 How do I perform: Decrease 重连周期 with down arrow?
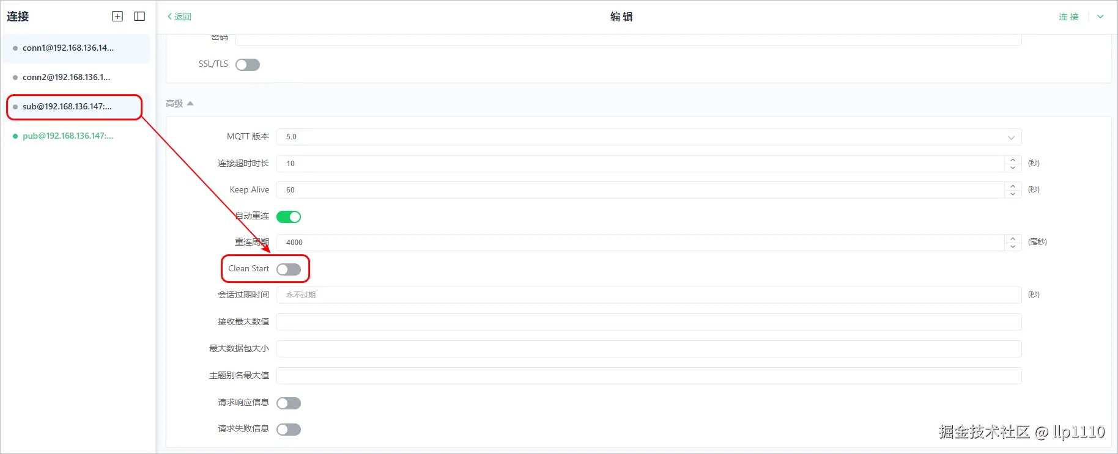(x=1013, y=247)
